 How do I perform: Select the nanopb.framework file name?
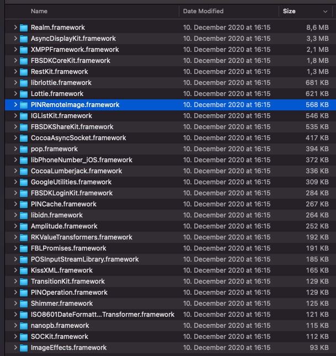(x=60, y=325)
